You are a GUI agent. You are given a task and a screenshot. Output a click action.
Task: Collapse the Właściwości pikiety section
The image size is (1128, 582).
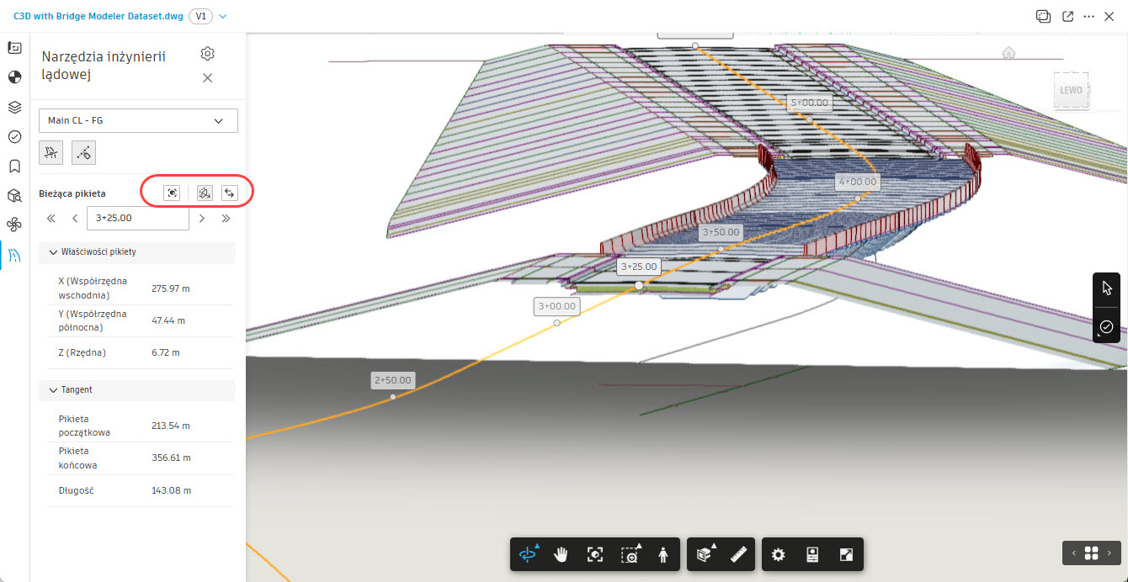[54, 252]
